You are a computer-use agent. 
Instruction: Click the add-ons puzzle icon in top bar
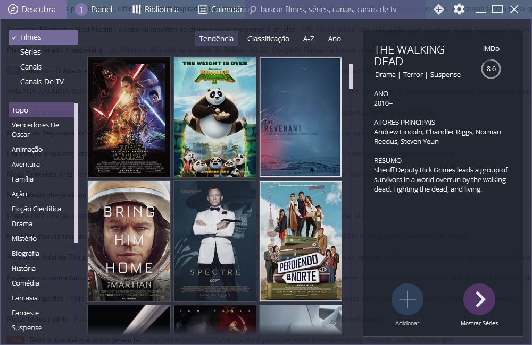tap(438, 10)
